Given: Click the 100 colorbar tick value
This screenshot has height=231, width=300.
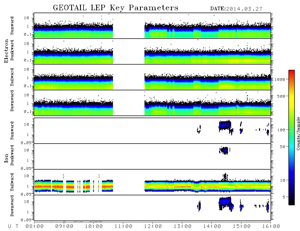Looking at the screenshot, I should click(x=281, y=130).
